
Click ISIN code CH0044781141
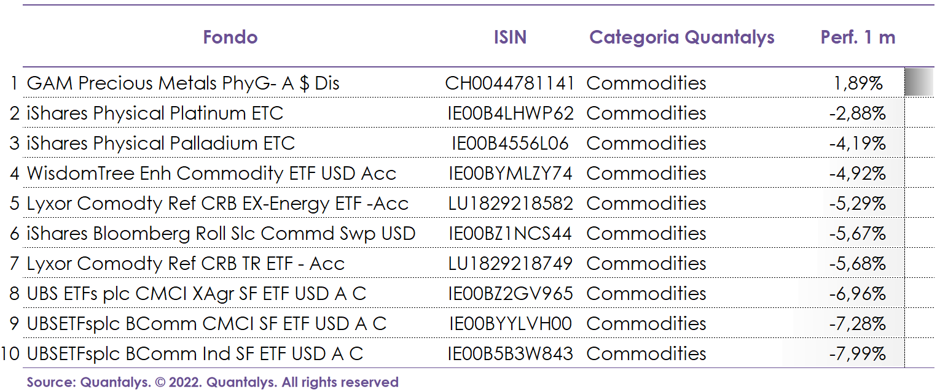pos(510,83)
